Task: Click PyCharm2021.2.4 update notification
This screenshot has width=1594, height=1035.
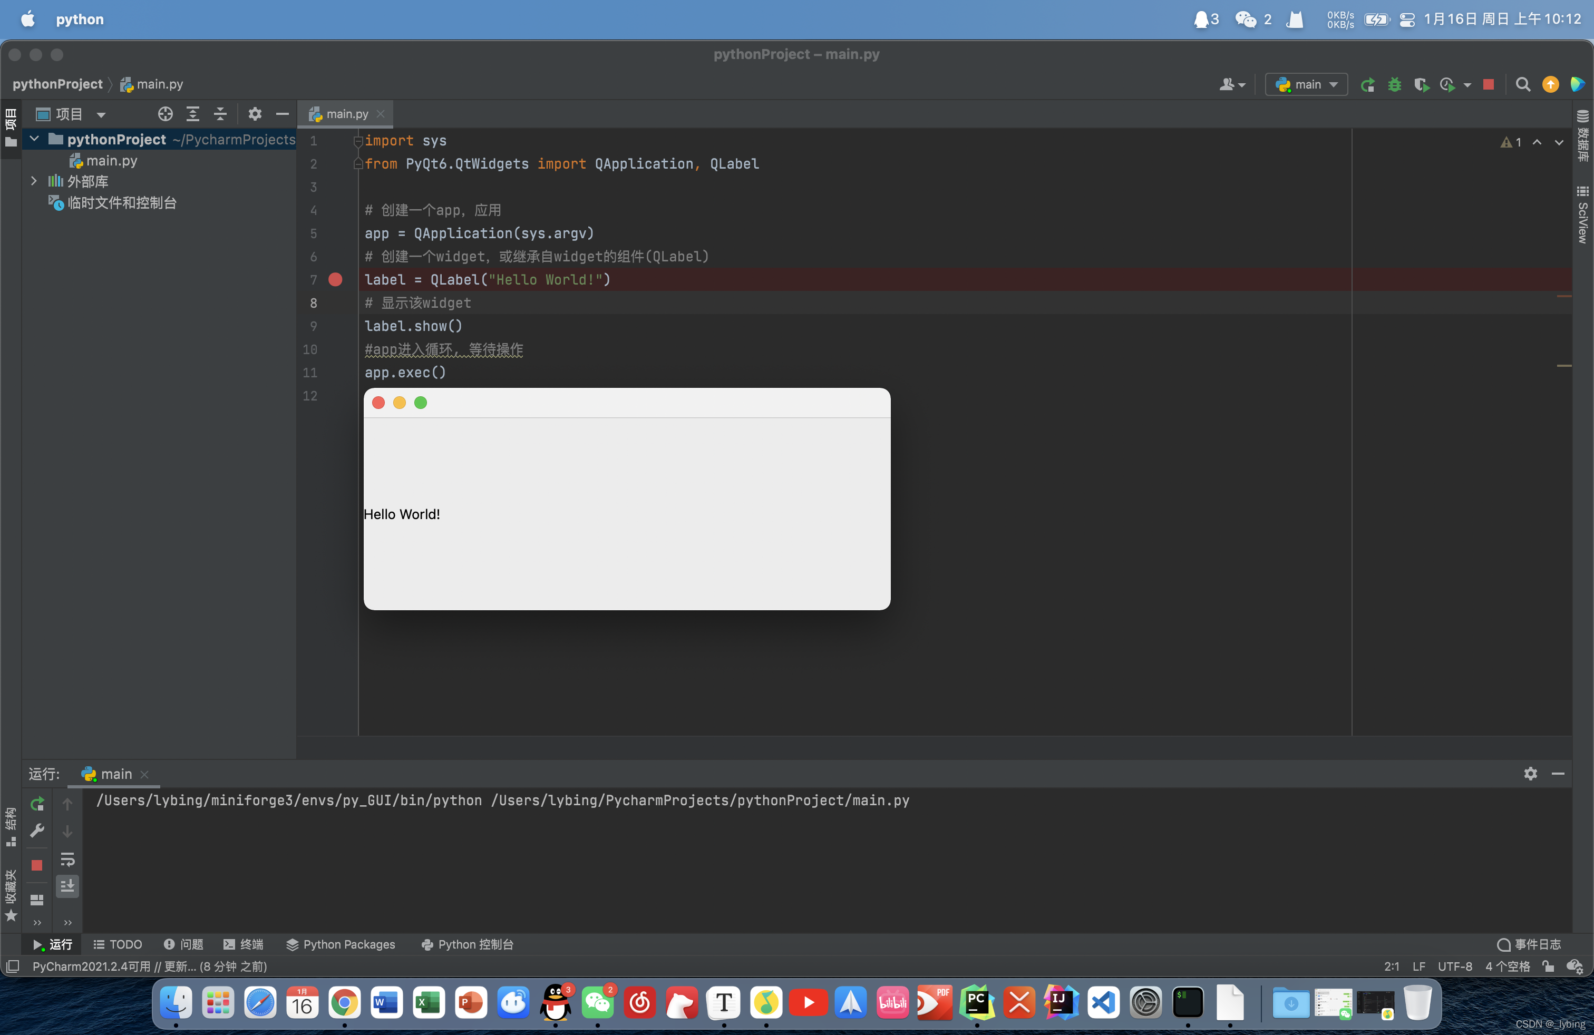Action: 149,966
